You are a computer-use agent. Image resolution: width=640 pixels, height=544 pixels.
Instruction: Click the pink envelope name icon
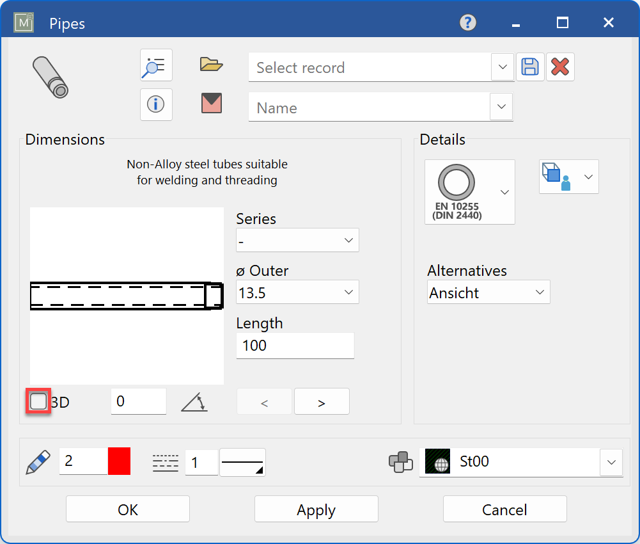click(x=211, y=103)
